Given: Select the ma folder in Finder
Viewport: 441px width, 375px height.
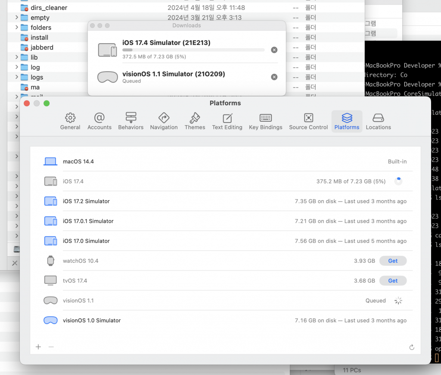Looking at the screenshot, I should click(35, 87).
